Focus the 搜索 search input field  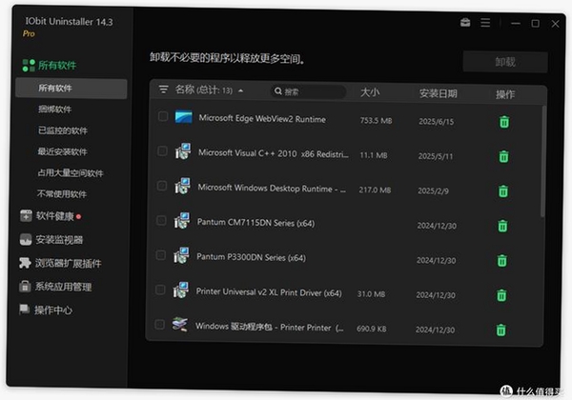click(308, 91)
